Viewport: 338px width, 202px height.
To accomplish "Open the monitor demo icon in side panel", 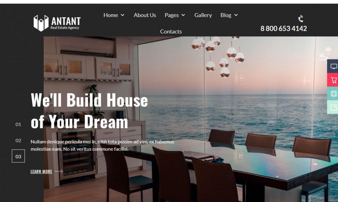I will click(334, 66).
